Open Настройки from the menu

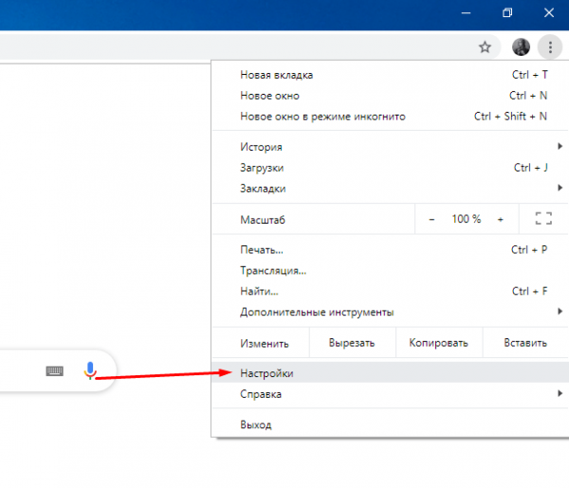[390, 372]
